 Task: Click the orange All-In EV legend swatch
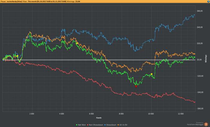click(118, 125)
